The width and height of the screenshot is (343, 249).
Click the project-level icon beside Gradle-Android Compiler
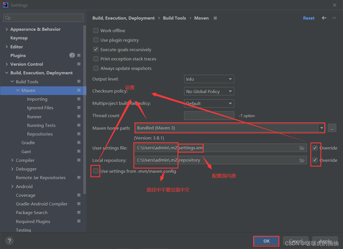(79, 204)
